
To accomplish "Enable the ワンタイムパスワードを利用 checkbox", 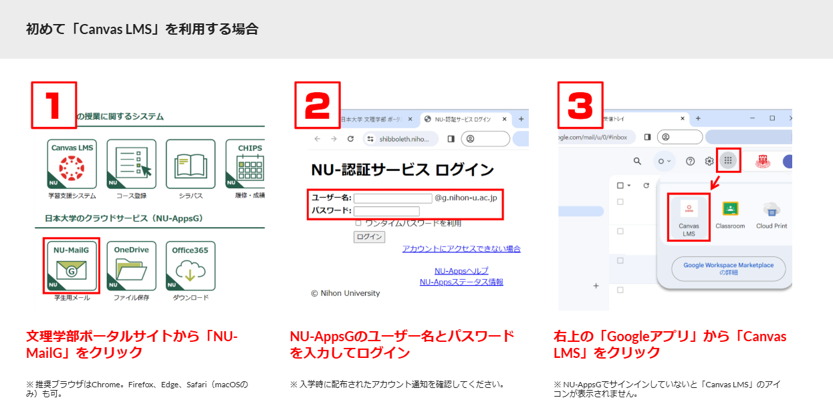I will [x=358, y=223].
